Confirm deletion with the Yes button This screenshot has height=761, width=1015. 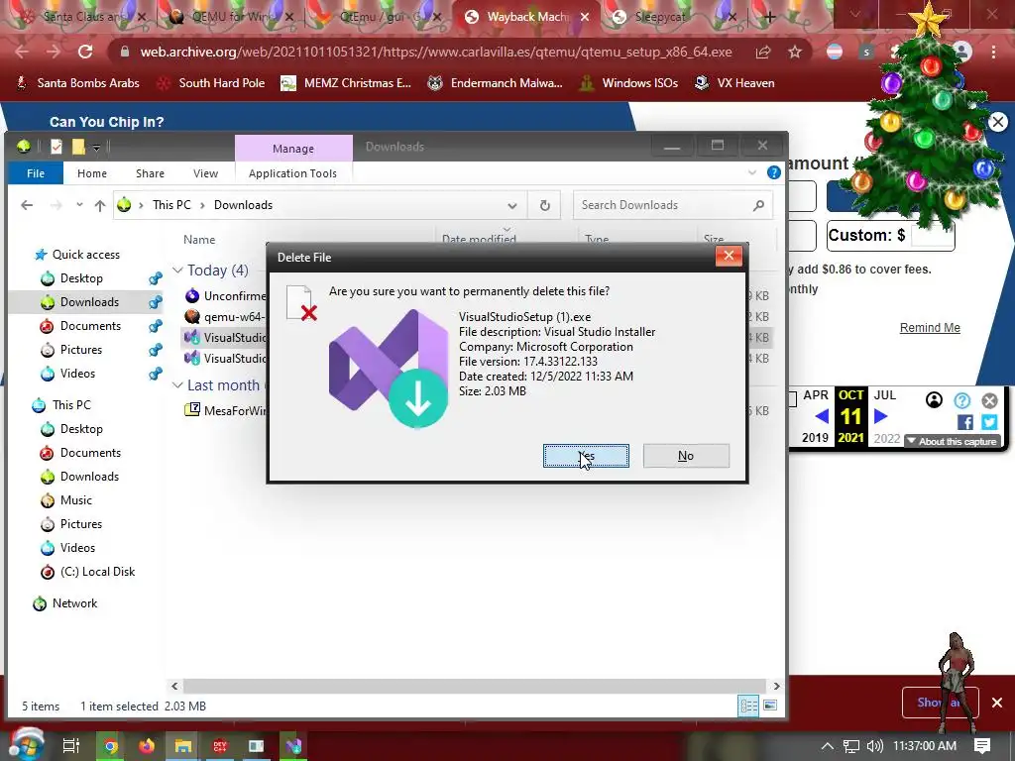pyautogui.click(x=586, y=456)
